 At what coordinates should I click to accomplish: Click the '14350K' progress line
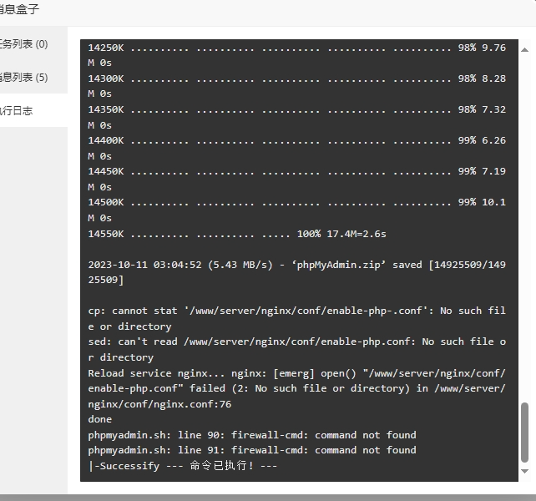click(x=296, y=117)
